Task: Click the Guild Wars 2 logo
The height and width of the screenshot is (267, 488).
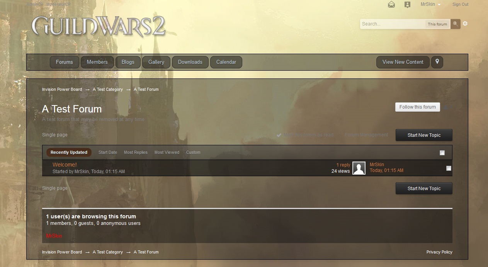Action: [x=99, y=26]
